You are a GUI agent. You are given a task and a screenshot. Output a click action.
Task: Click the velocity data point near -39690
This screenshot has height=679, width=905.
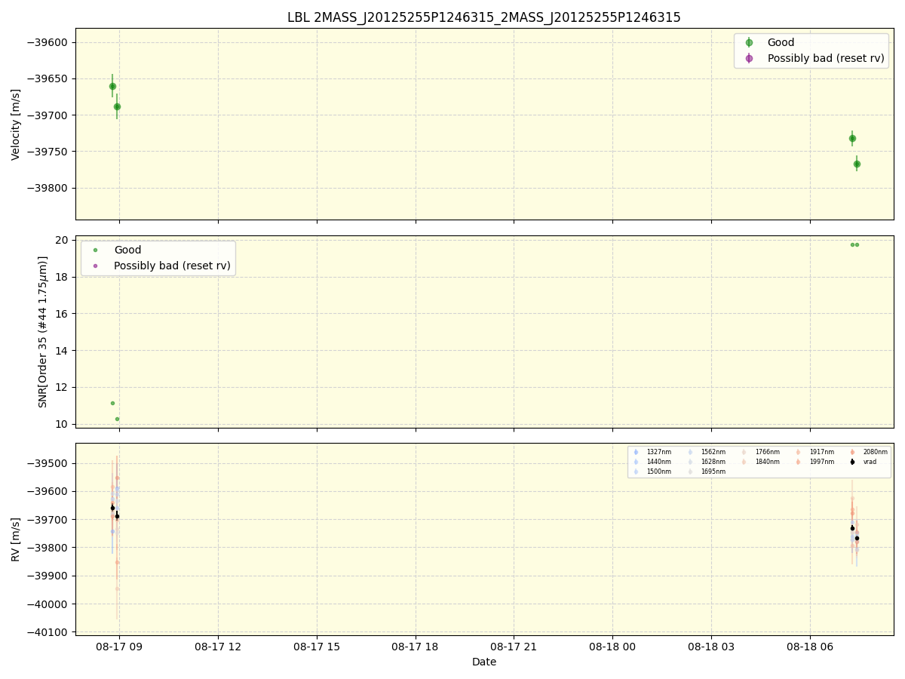(117, 106)
